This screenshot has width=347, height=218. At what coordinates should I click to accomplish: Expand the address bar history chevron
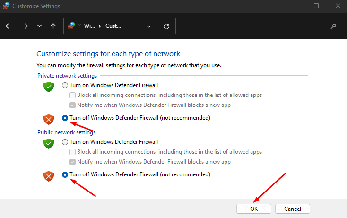coord(149,26)
